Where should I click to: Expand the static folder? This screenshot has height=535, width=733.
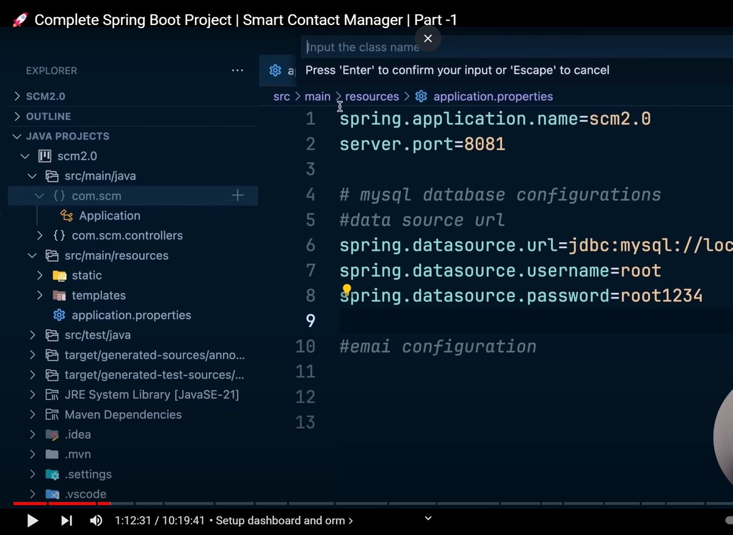40,275
